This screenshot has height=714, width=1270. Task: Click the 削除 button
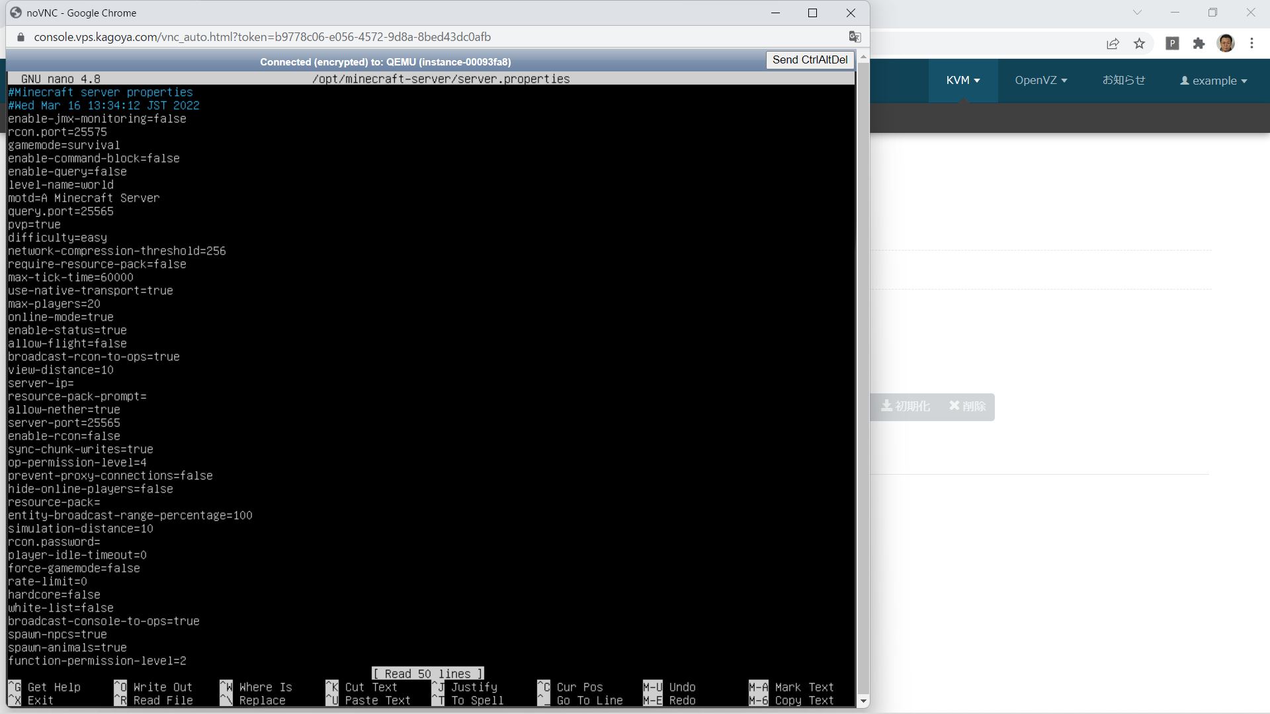pyautogui.click(x=967, y=406)
